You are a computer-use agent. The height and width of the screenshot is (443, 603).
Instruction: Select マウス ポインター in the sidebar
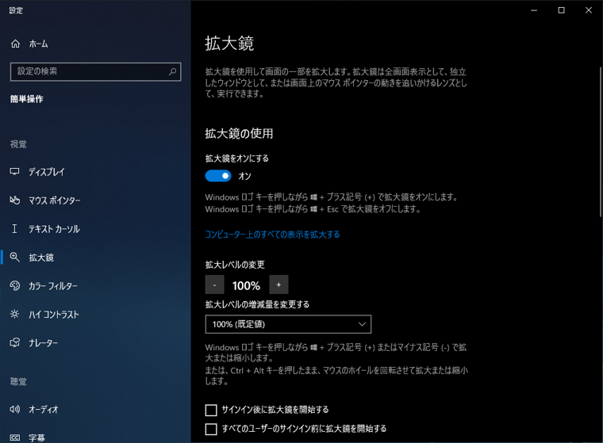[95, 200]
